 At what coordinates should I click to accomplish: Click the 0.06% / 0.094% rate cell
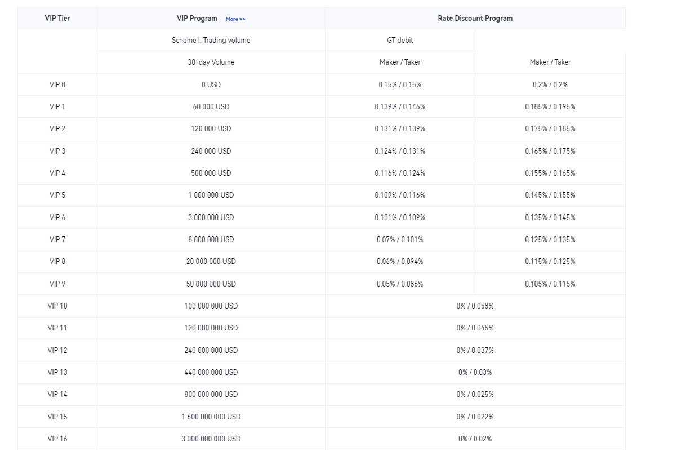click(400, 262)
